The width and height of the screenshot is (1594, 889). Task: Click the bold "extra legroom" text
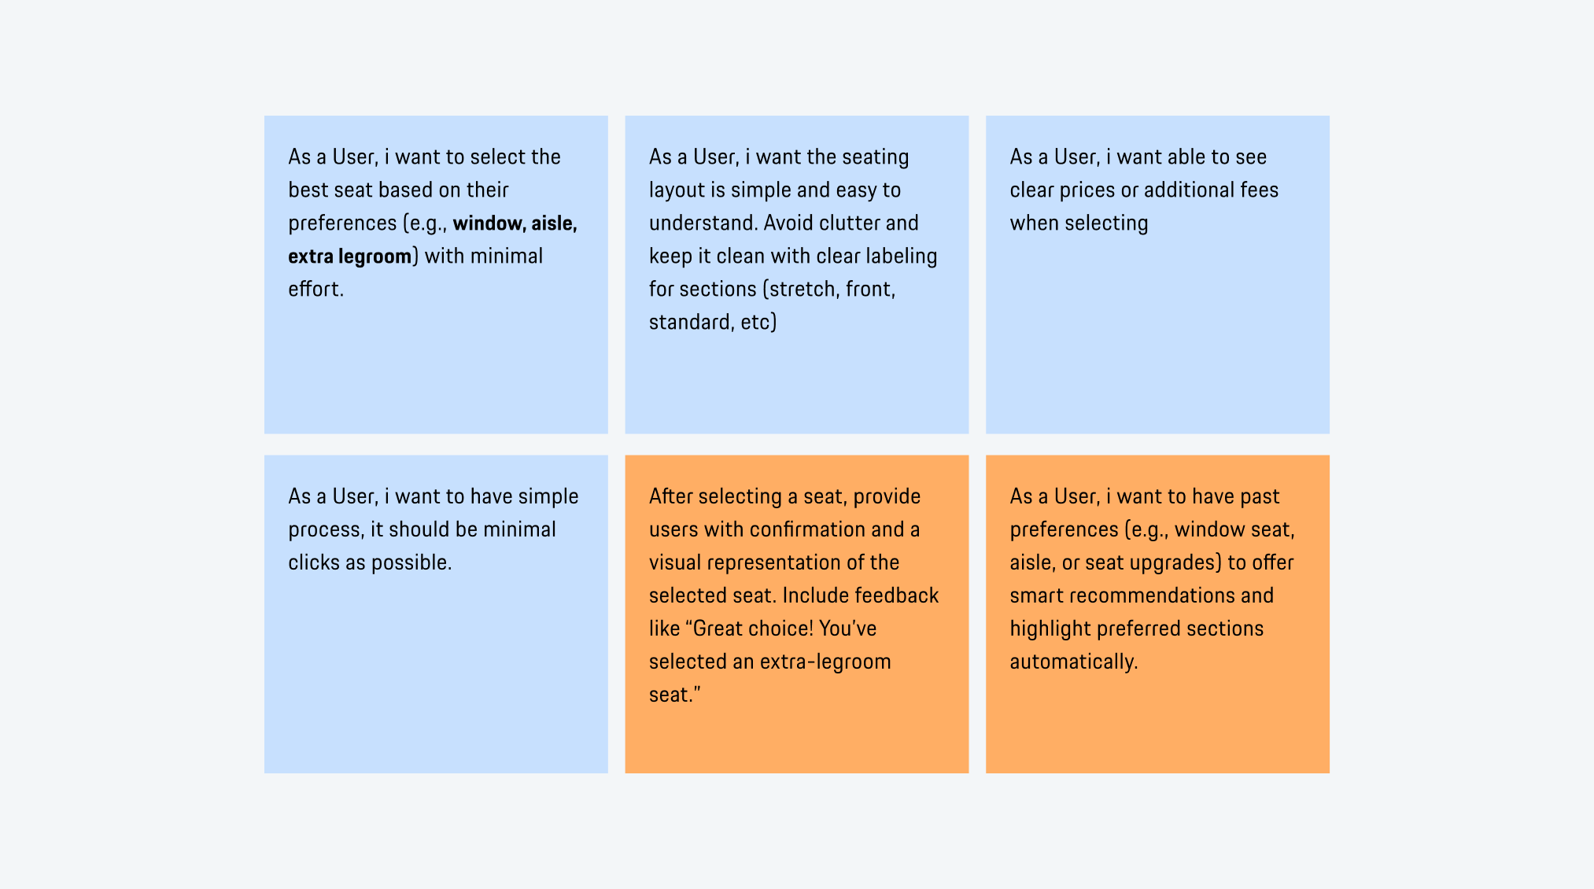click(x=350, y=256)
